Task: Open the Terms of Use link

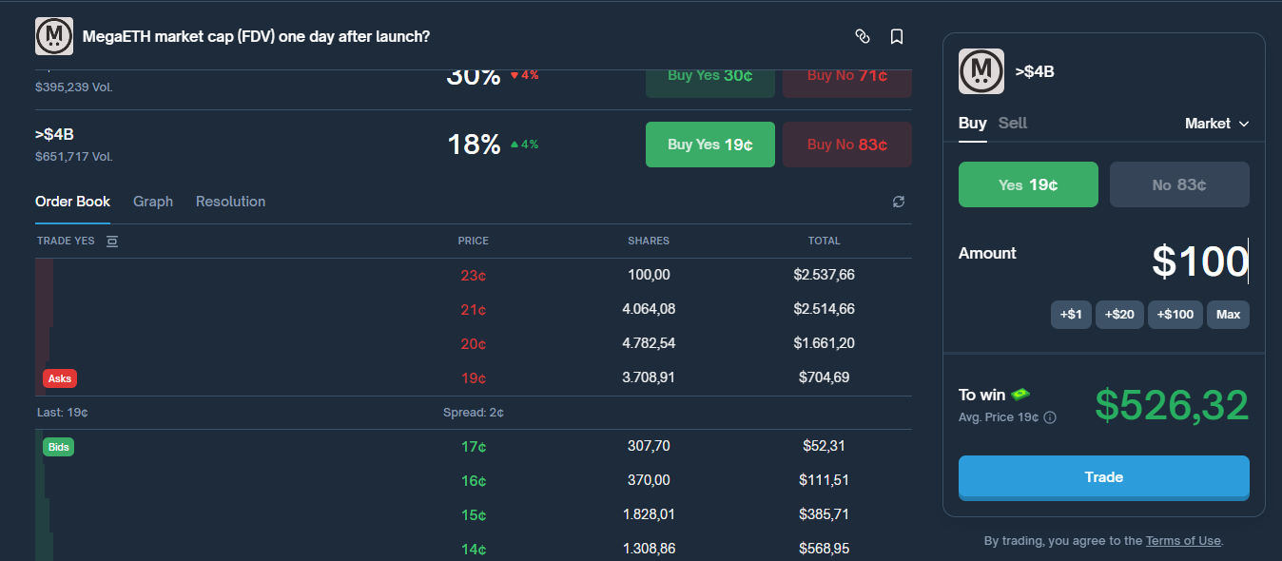Action: tap(1182, 540)
